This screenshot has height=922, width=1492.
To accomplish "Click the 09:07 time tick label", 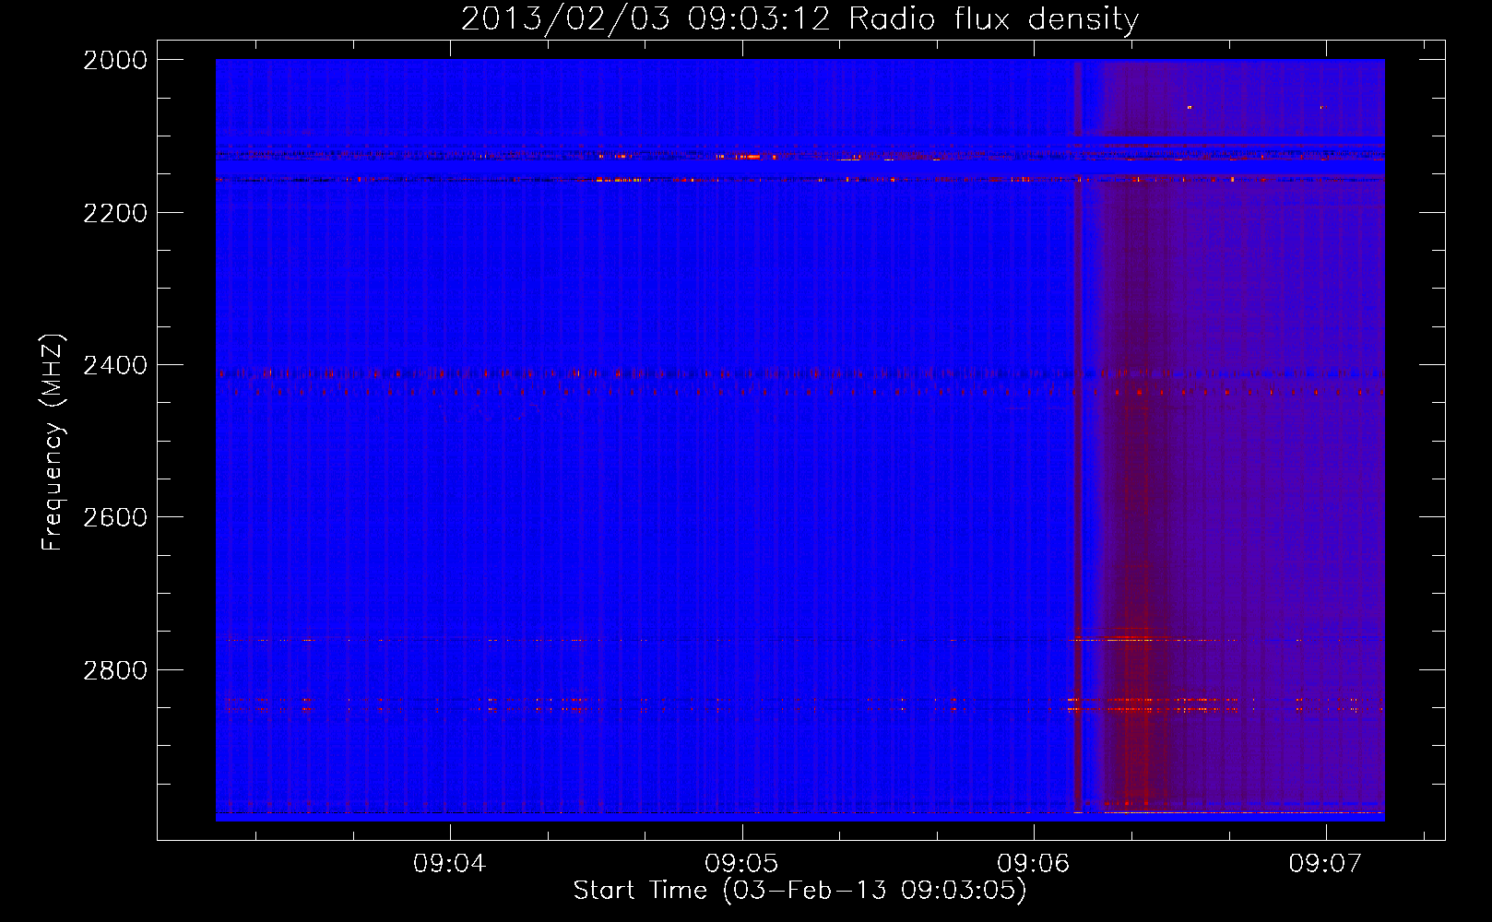I will pyautogui.click(x=1325, y=864).
